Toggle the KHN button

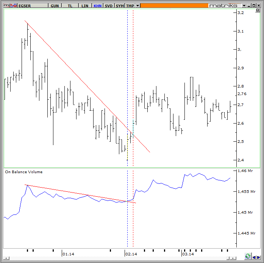click(x=97, y=6)
